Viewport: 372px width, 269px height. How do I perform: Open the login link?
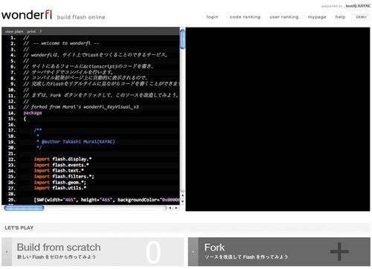coord(212,17)
